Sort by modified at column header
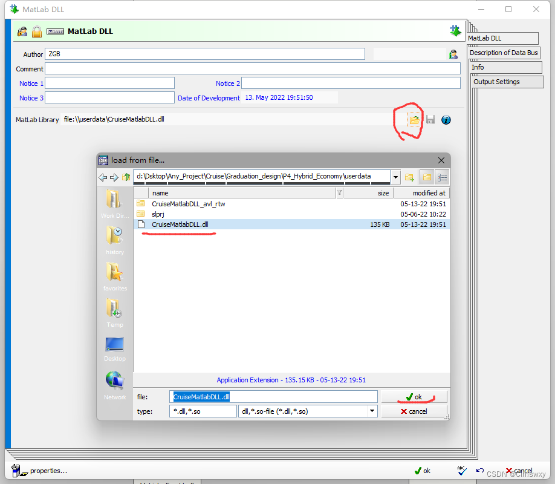This screenshot has width=555, height=484. [x=421, y=193]
